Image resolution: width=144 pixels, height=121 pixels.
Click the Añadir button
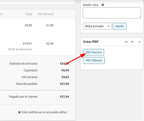tap(120, 26)
